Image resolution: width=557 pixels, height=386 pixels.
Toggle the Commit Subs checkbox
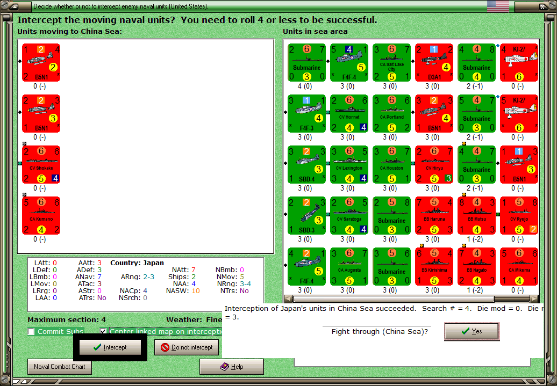(31, 331)
